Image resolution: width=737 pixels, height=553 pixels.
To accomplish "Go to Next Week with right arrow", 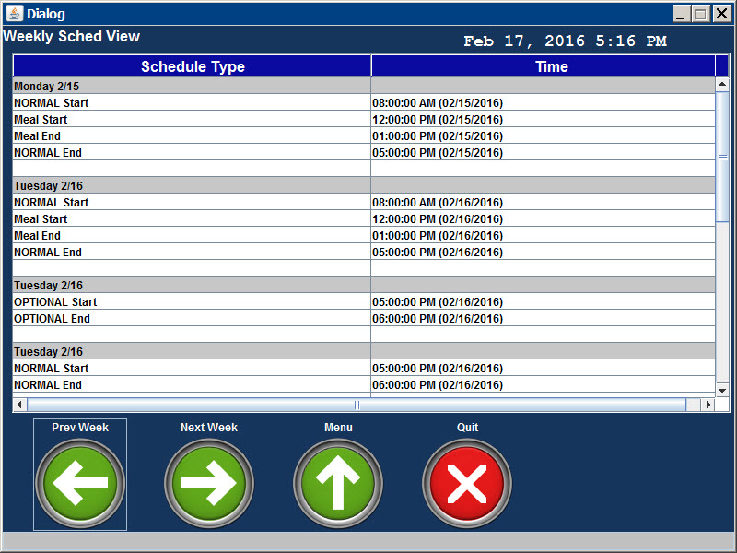I will tap(209, 483).
